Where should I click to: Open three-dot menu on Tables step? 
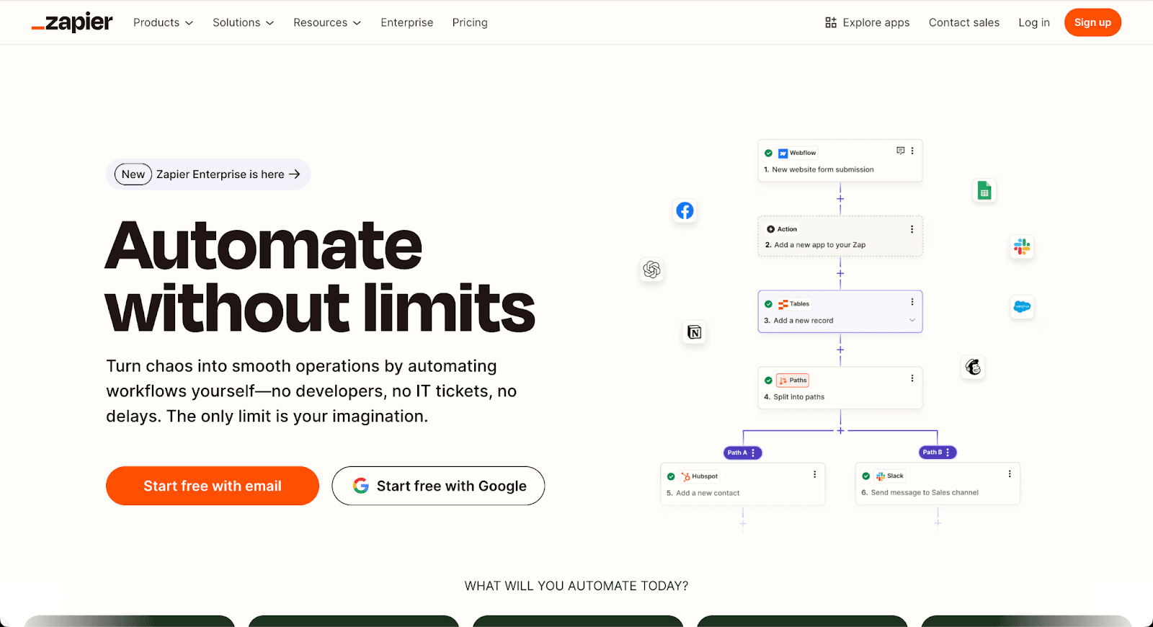point(912,302)
